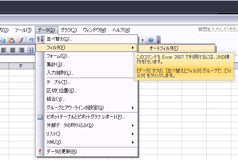Click the Undo arrow icon

pos(31,40)
